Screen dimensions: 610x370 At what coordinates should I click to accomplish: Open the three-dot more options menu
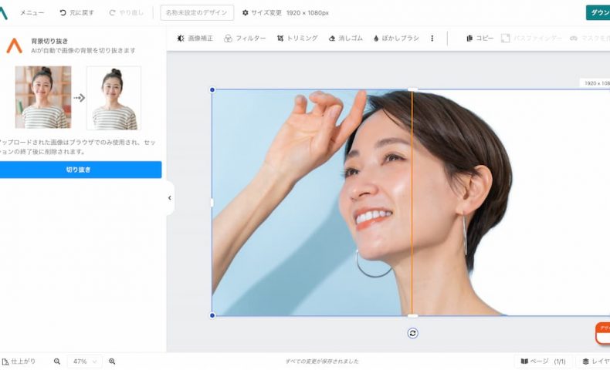[x=432, y=38]
